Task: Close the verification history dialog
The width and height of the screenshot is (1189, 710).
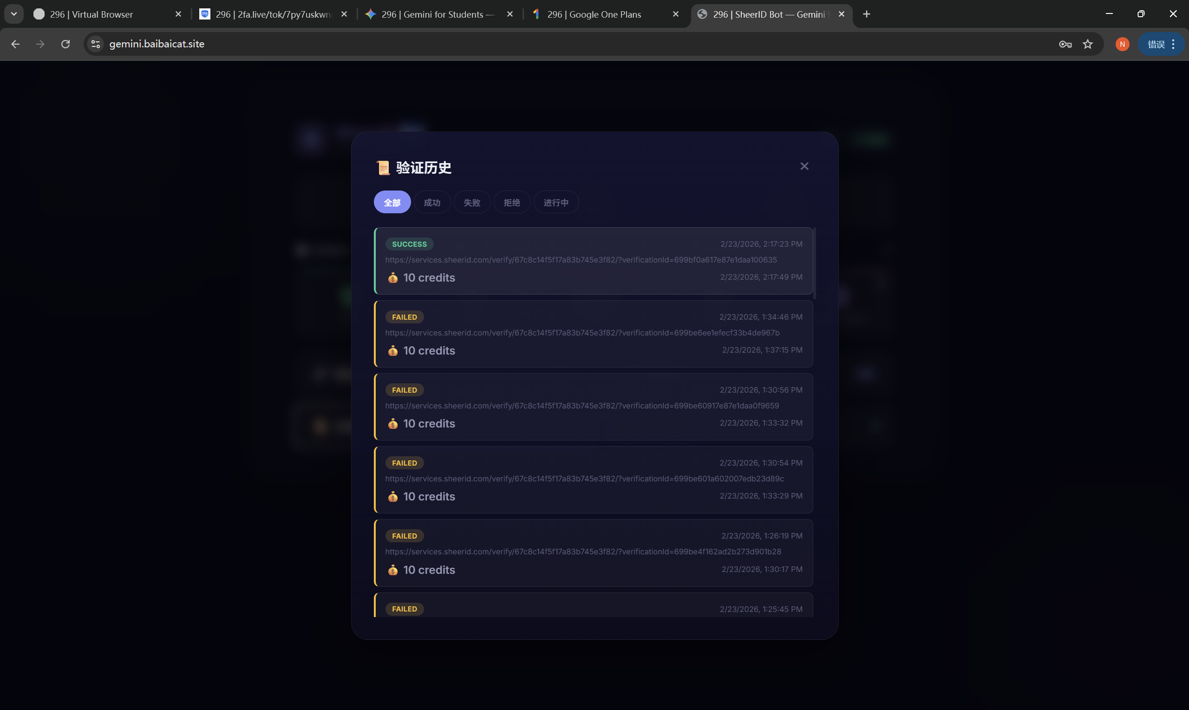Action: [x=804, y=166]
